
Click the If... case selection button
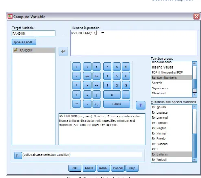(x=18, y=156)
